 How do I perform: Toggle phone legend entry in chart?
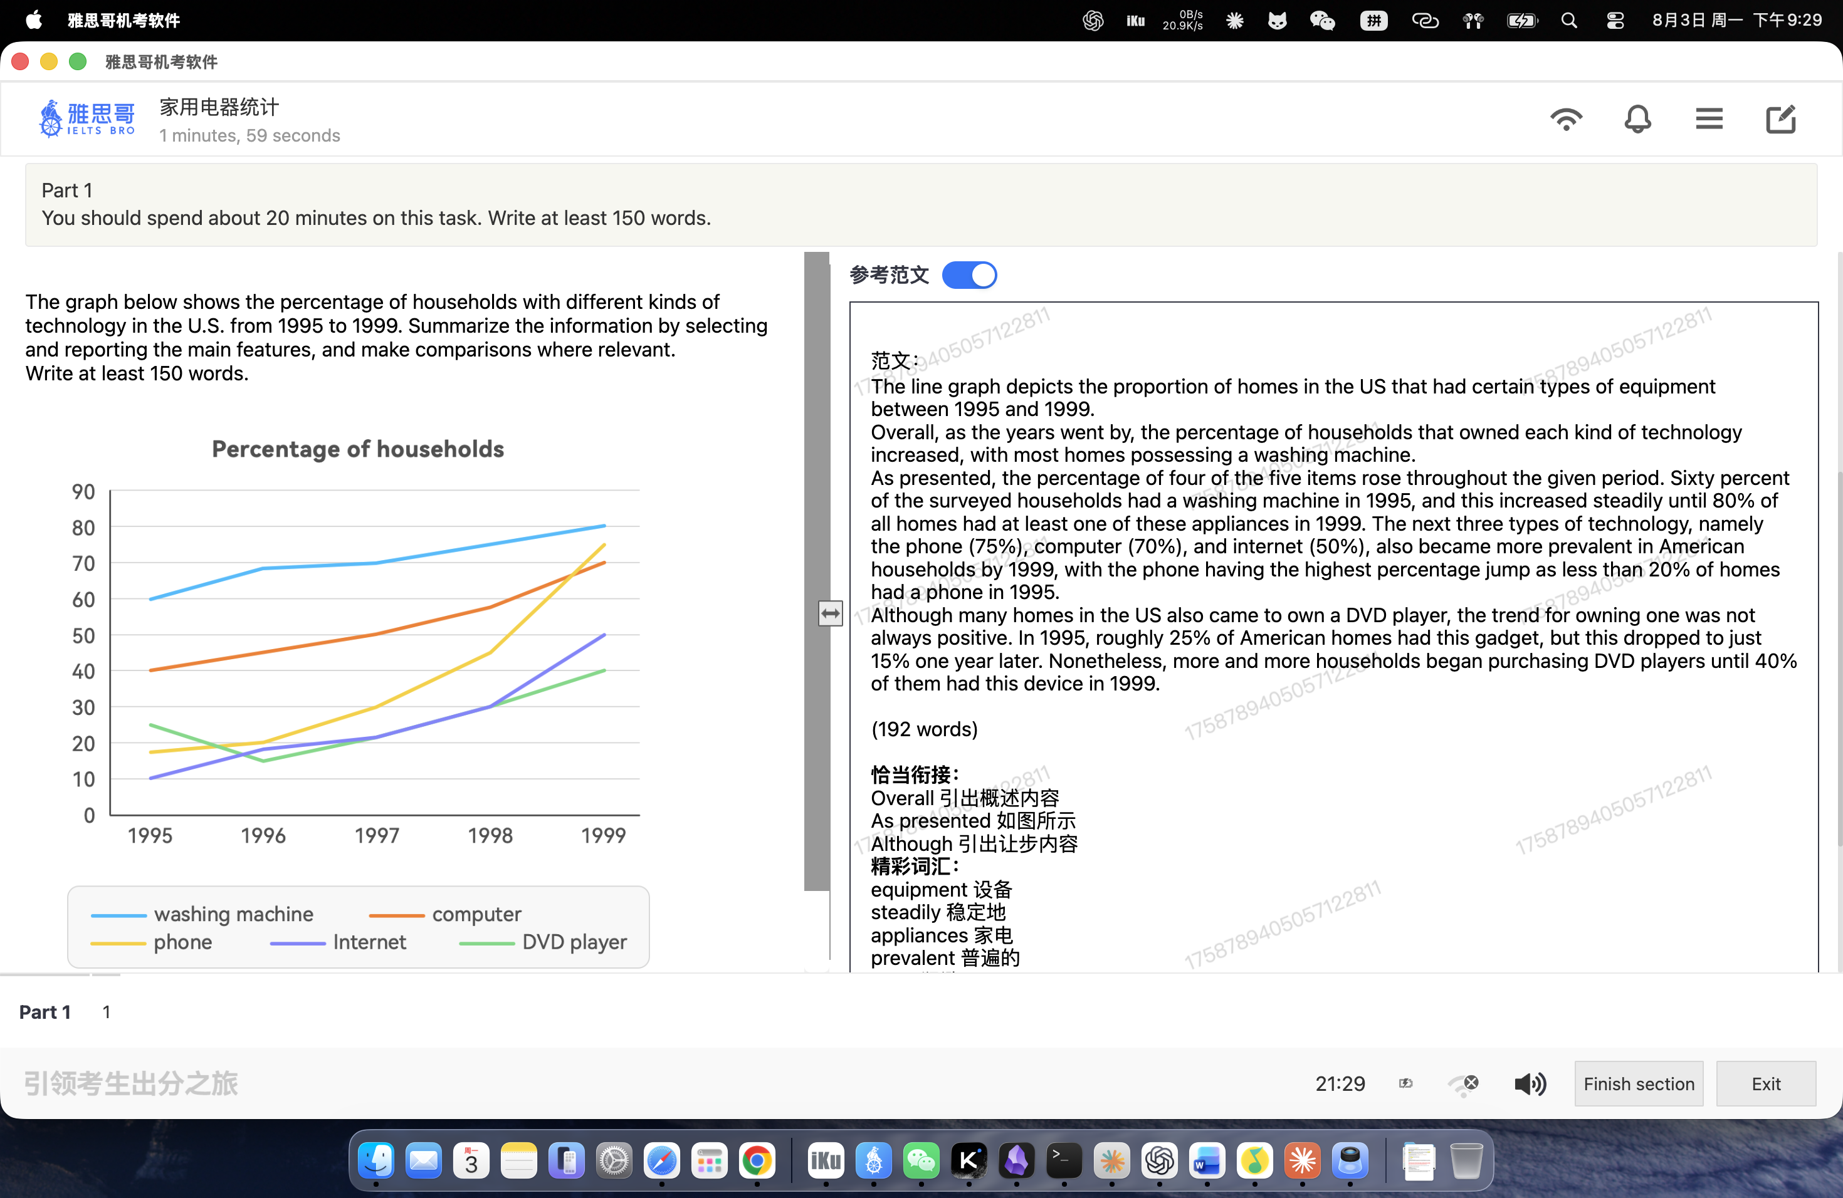click(152, 942)
